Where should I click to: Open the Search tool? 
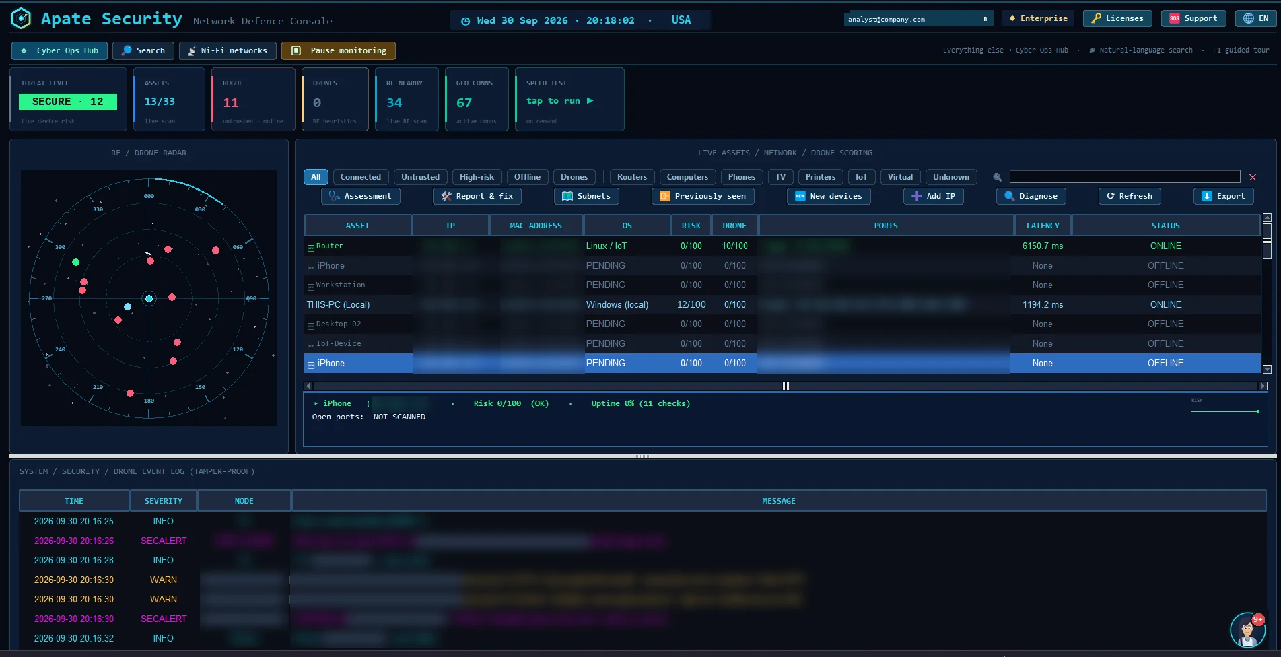(143, 50)
